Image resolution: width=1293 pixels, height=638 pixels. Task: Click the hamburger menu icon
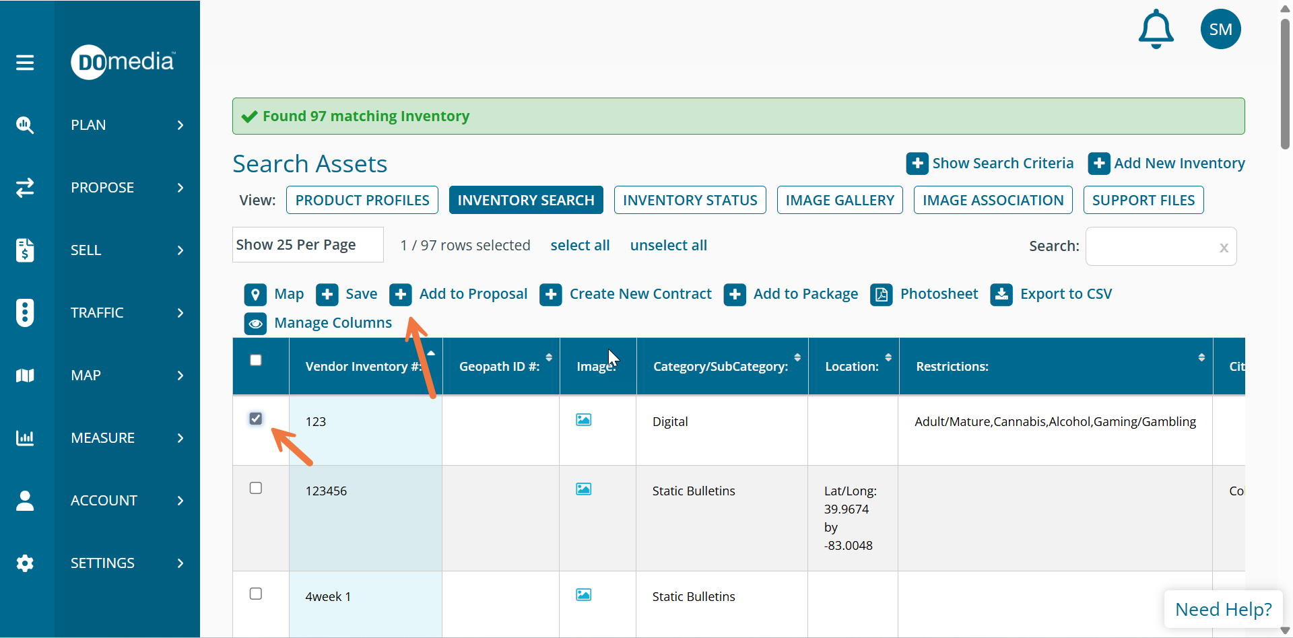[25, 63]
